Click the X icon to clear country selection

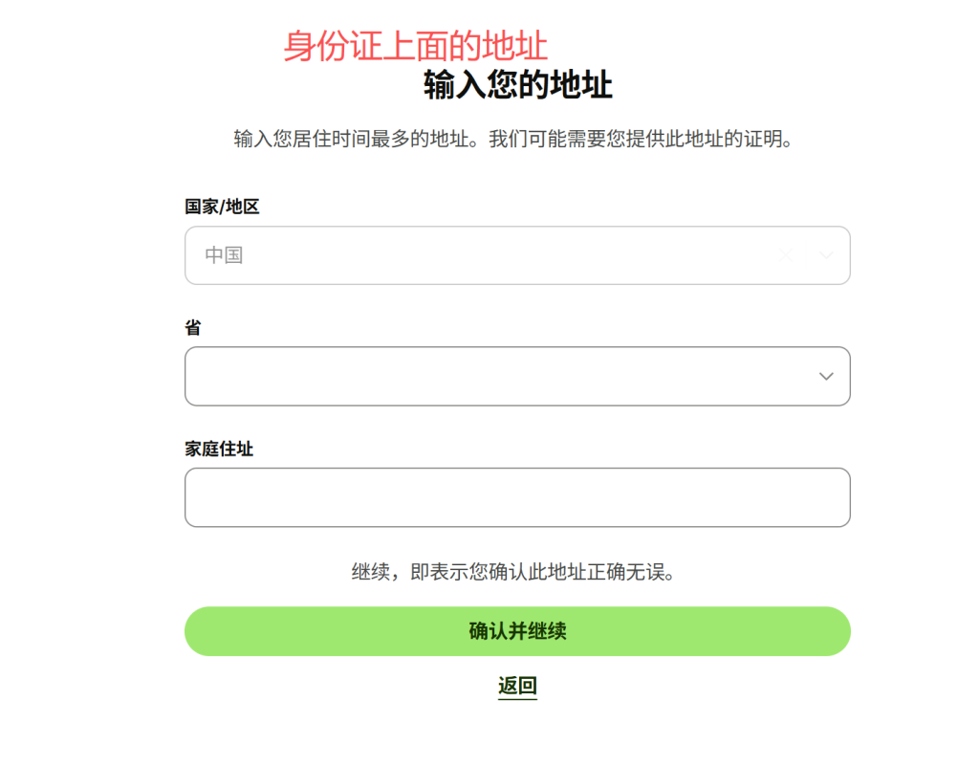(786, 255)
